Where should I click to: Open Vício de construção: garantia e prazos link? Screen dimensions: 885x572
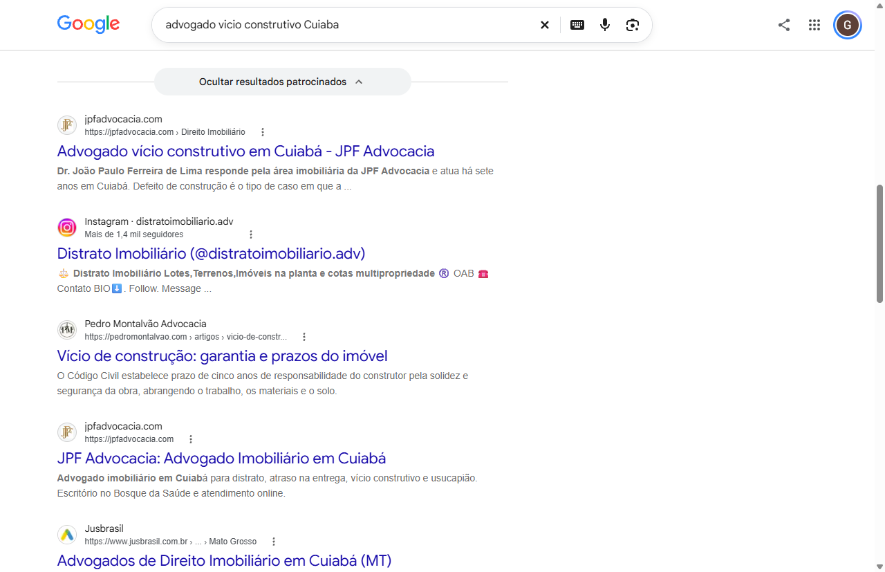click(x=222, y=356)
